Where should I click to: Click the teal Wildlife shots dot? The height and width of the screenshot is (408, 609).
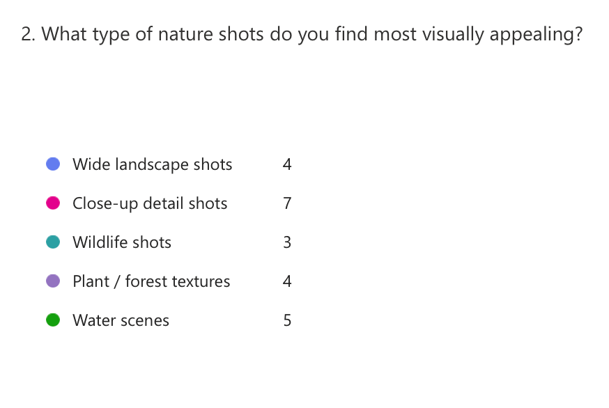click(x=52, y=242)
